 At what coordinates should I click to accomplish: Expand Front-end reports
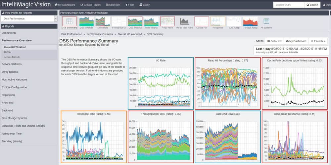coord(8,103)
